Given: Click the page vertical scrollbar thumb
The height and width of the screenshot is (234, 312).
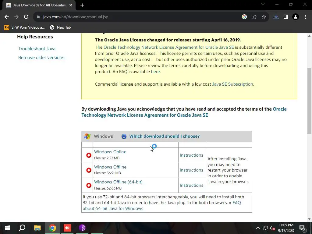Looking at the screenshot, I should (x=309, y=101).
